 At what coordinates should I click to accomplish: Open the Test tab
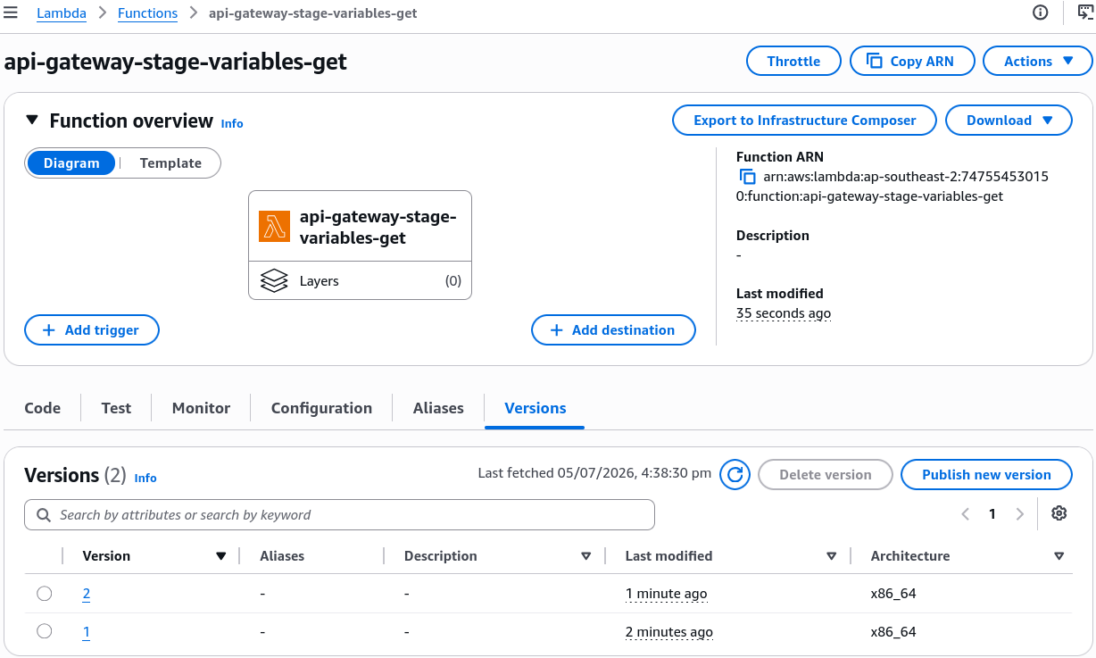click(116, 408)
